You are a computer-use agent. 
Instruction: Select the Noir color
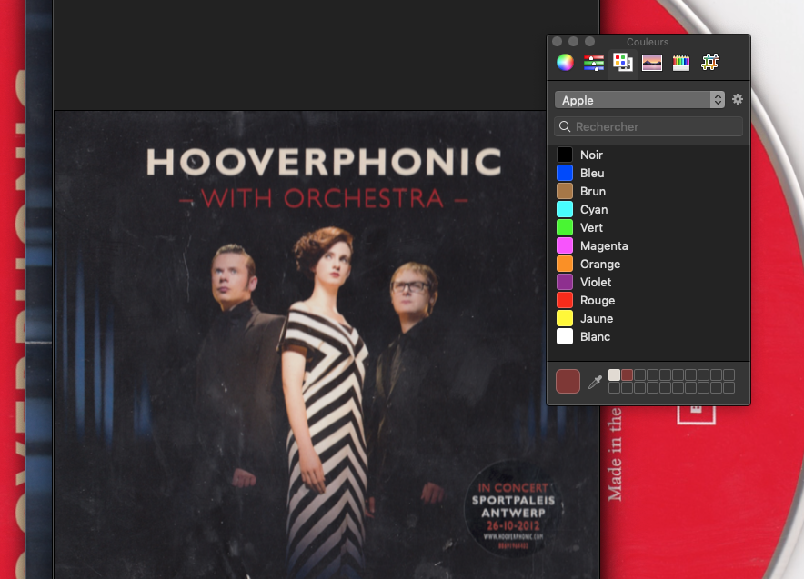point(648,155)
